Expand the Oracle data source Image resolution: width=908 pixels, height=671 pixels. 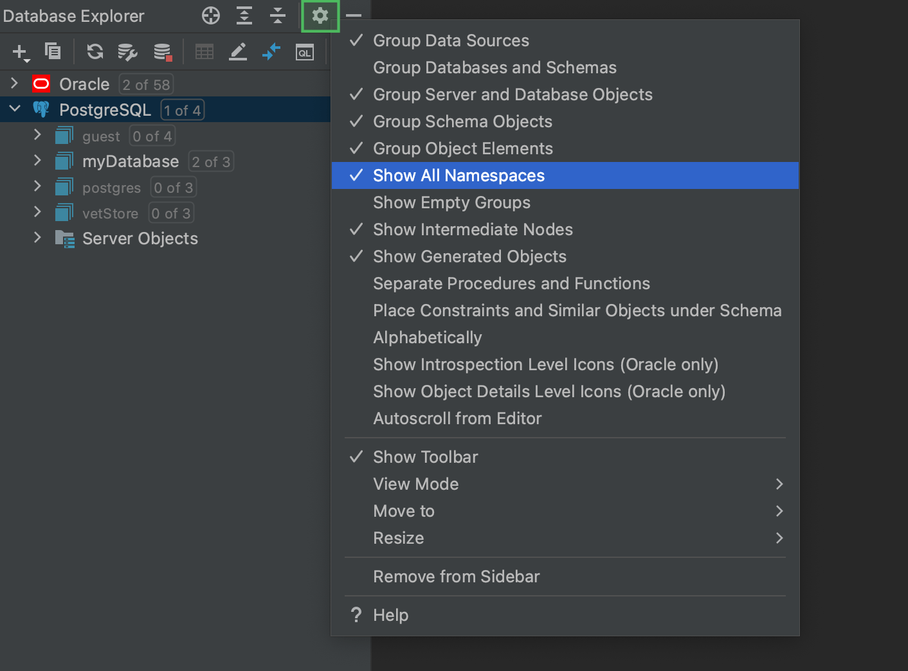[14, 84]
